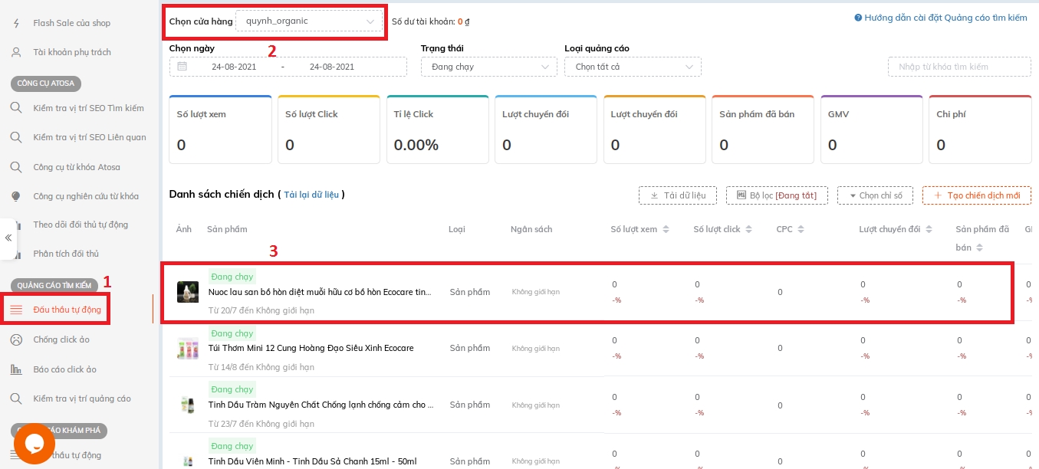Open the Chọn cửa hàng store dropdown
This screenshot has height=469, width=1039.
308,21
